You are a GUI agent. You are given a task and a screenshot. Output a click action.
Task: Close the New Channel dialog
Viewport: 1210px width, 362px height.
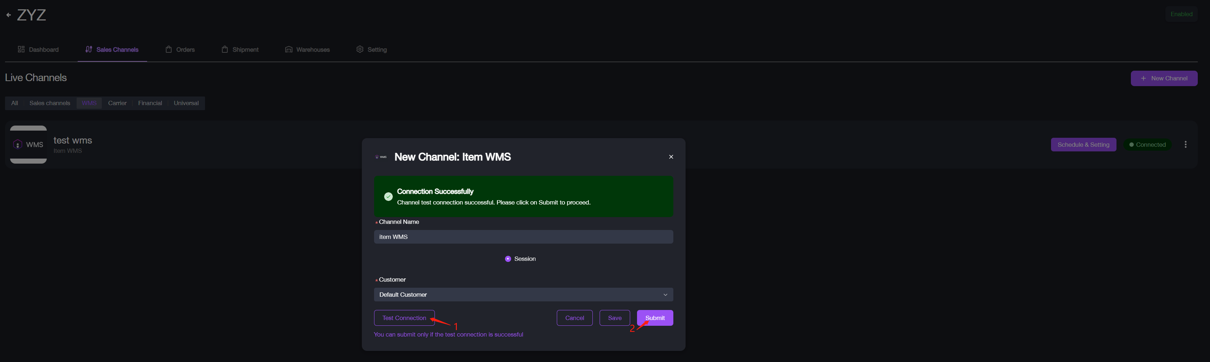point(671,156)
